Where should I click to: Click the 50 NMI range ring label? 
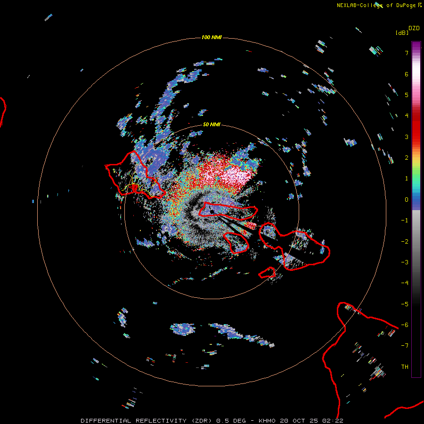(212, 125)
